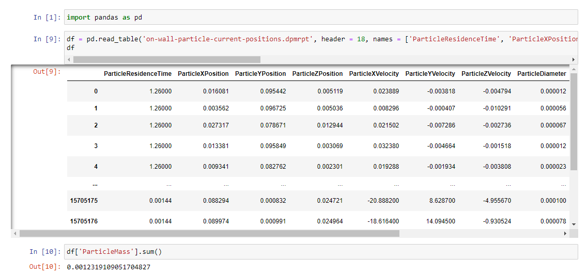Click the Out[9] prompt label

click(x=47, y=71)
